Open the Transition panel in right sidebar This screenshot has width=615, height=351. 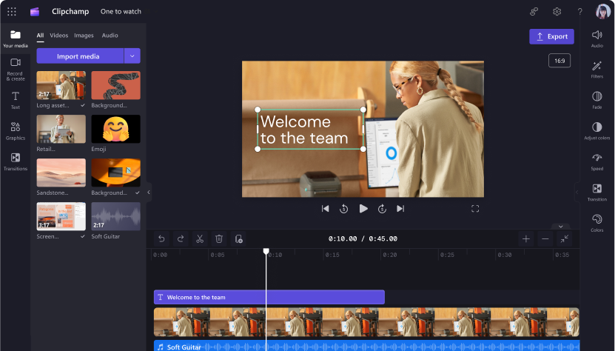click(597, 193)
